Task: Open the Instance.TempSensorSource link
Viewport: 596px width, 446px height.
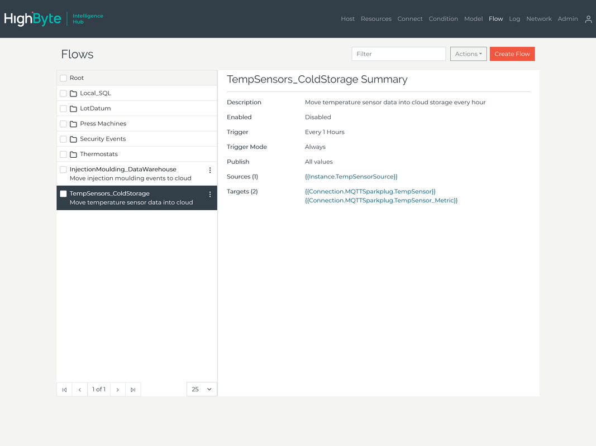Action: [x=351, y=176]
